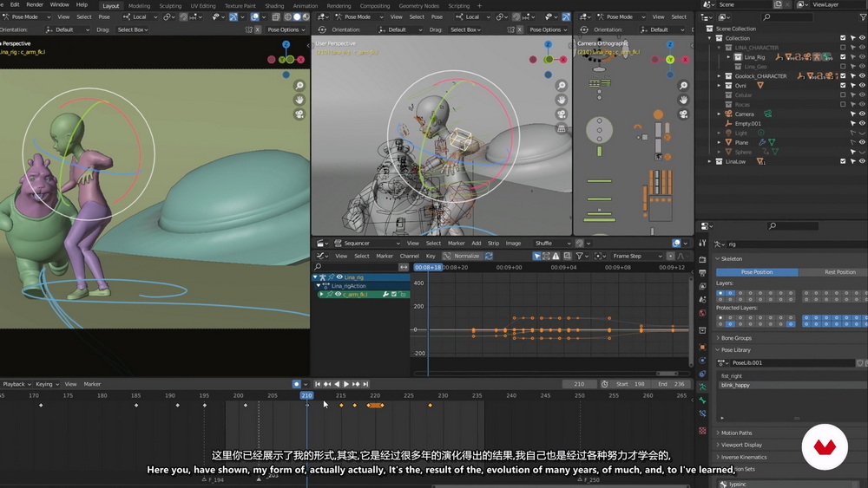
Task: Toggle orthographic grid icon in User Perspective viewport
Action: click(x=562, y=129)
